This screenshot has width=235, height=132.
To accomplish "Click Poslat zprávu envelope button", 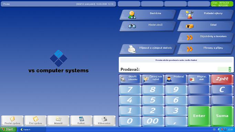I will pyautogui.click(x=12, y=121).
